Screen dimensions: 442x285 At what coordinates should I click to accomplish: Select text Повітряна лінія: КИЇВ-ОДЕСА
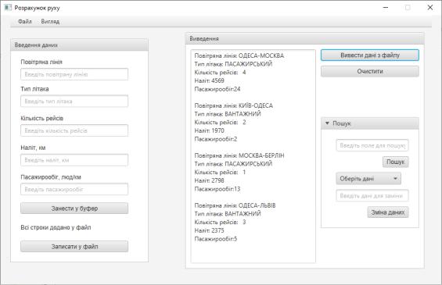point(234,105)
